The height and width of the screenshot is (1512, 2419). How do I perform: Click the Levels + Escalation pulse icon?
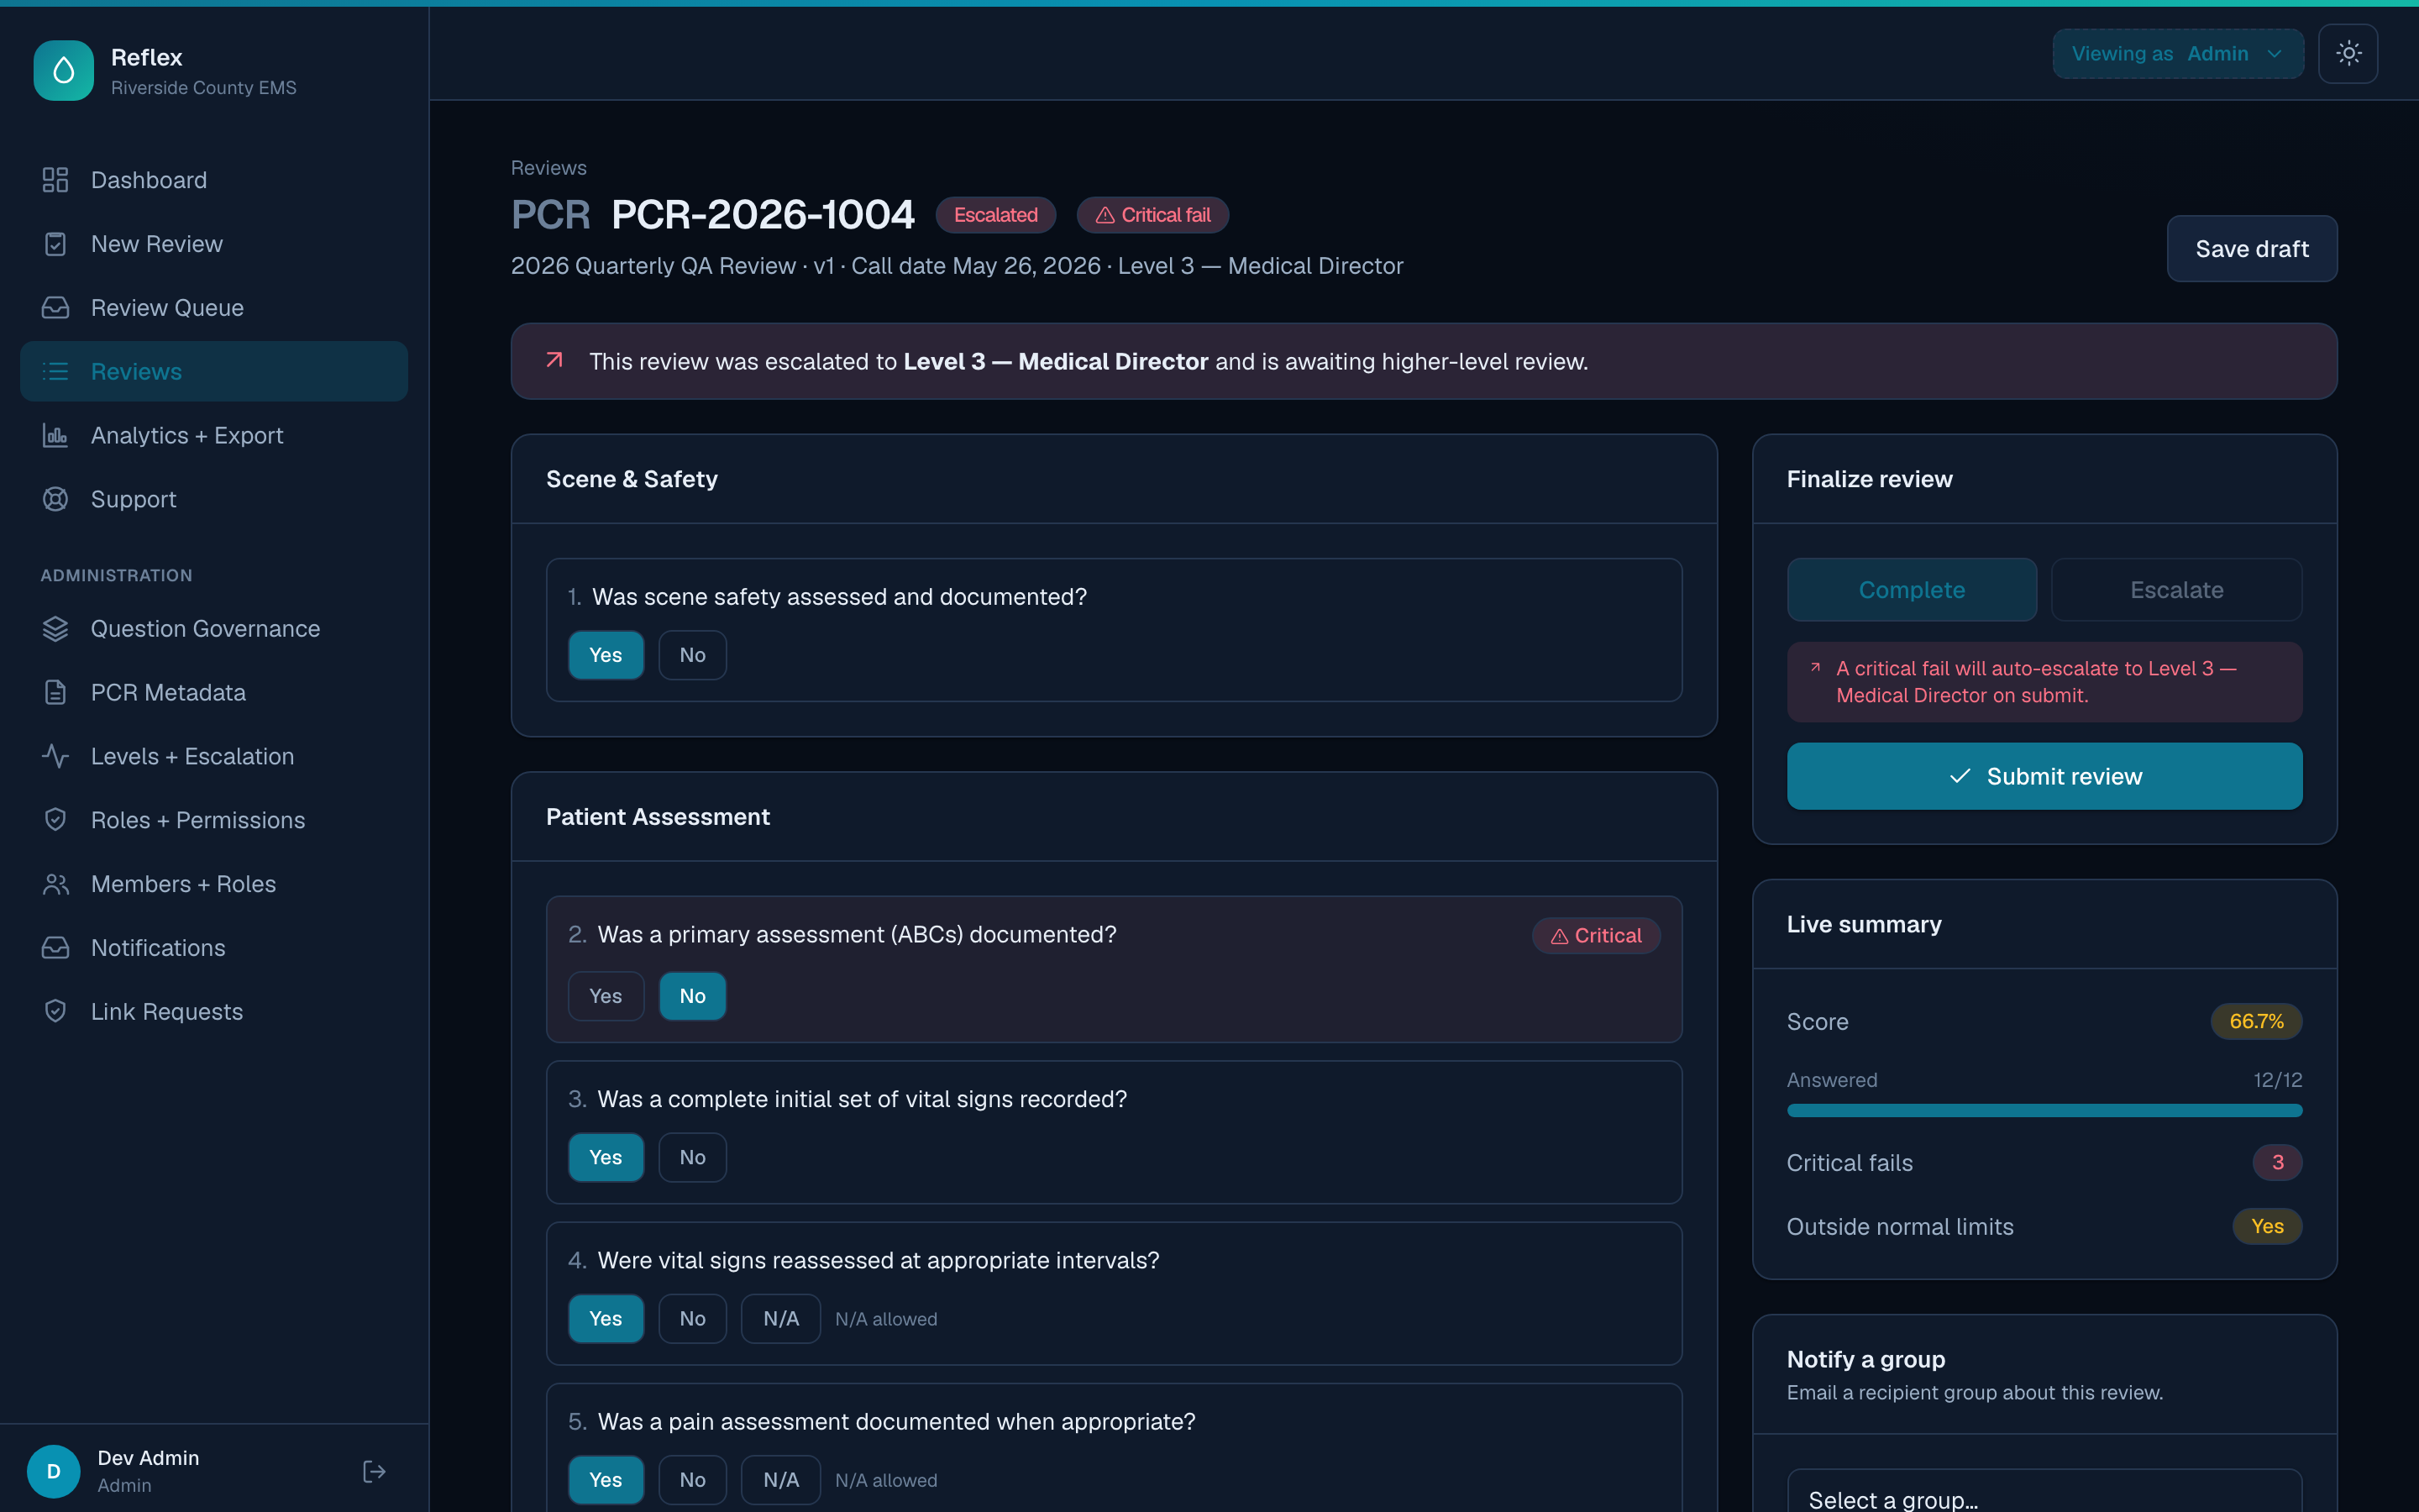click(x=55, y=756)
